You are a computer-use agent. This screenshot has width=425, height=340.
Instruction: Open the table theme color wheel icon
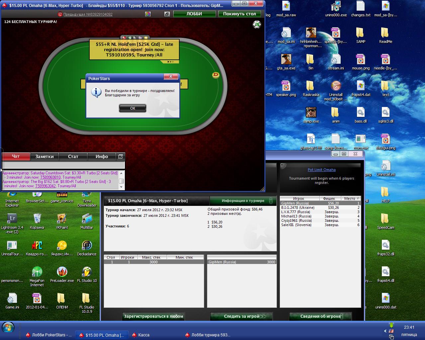pos(148,14)
